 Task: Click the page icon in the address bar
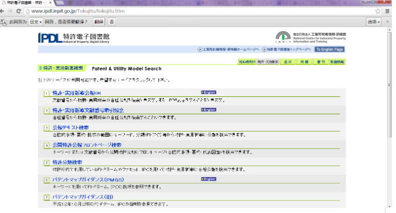tap(28, 11)
